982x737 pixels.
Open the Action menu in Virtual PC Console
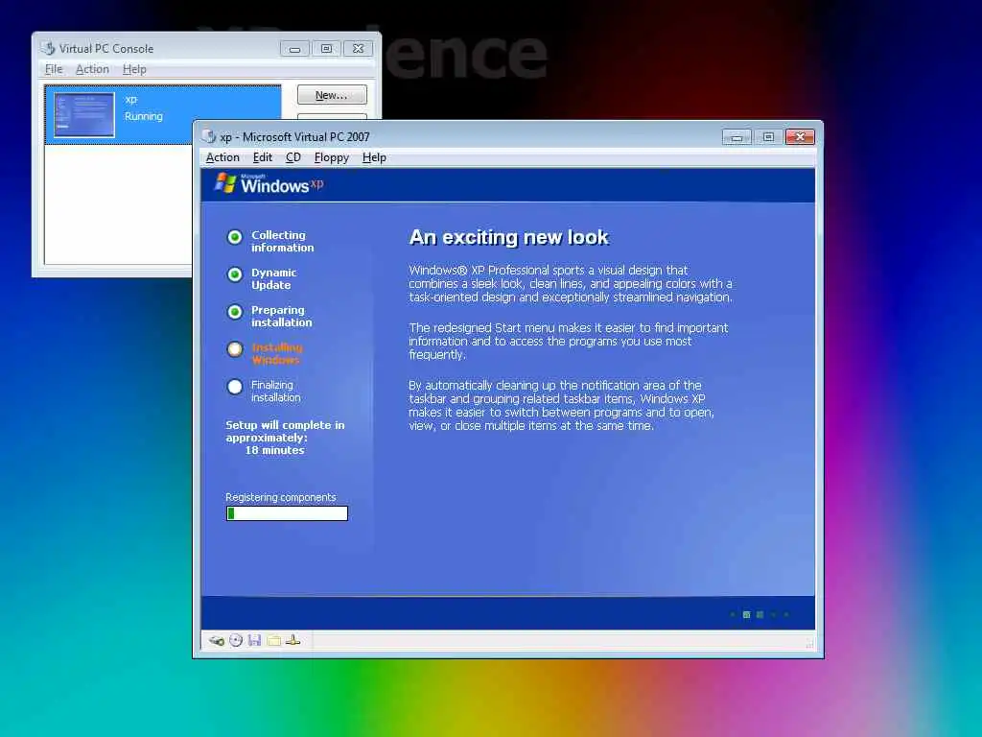92,69
